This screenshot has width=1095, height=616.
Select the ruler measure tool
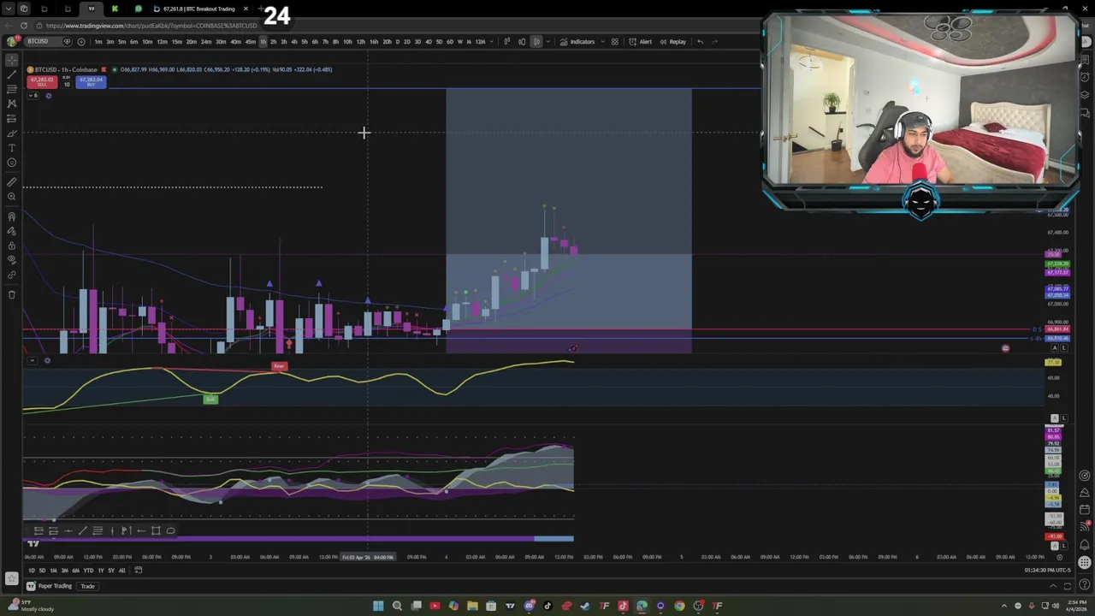tap(11, 181)
